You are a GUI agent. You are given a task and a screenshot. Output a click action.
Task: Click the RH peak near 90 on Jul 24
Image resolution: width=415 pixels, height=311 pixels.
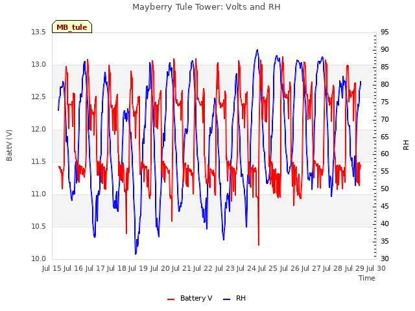[x=257, y=50]
